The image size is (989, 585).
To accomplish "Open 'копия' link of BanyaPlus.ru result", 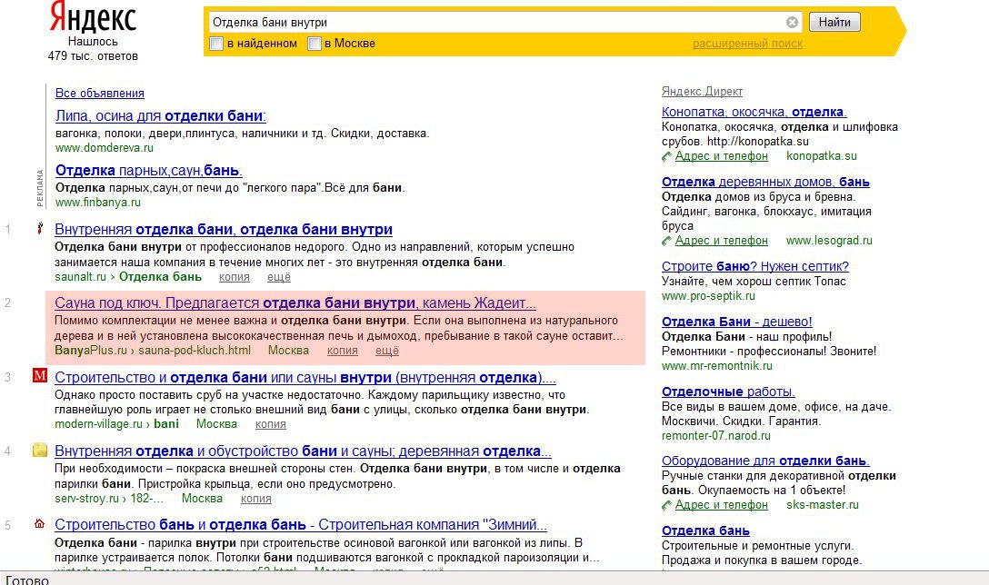I will (x=343, y=351).
